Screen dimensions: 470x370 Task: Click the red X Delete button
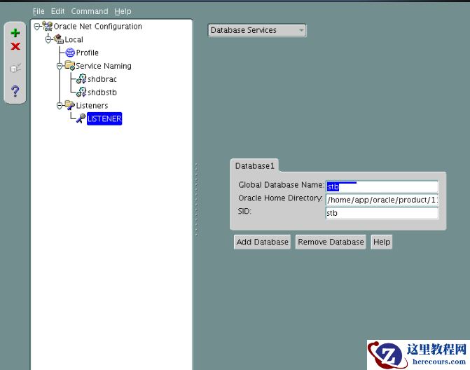click(15, 46)
